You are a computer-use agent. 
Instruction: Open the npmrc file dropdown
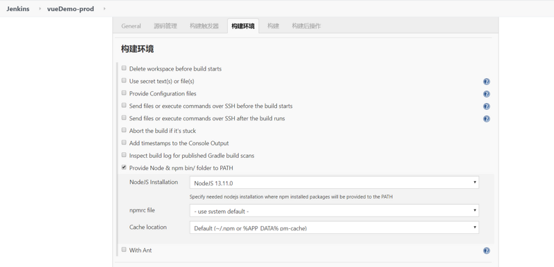334,210
